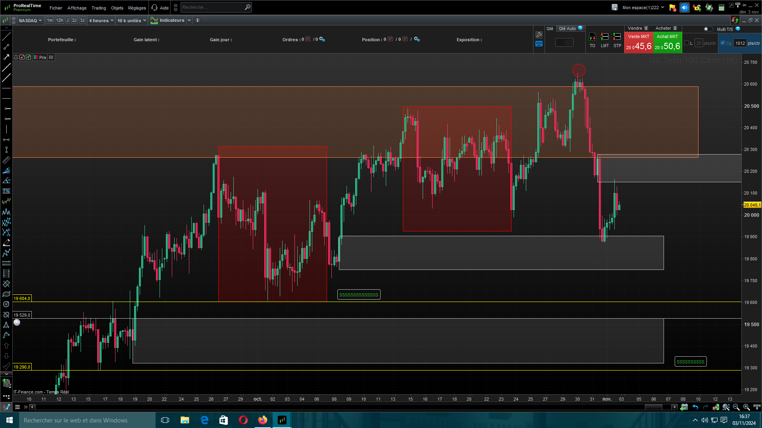Open the Indicateurs indicators icon
This screenshot has width=762, height=428.
tap(154, 20)
